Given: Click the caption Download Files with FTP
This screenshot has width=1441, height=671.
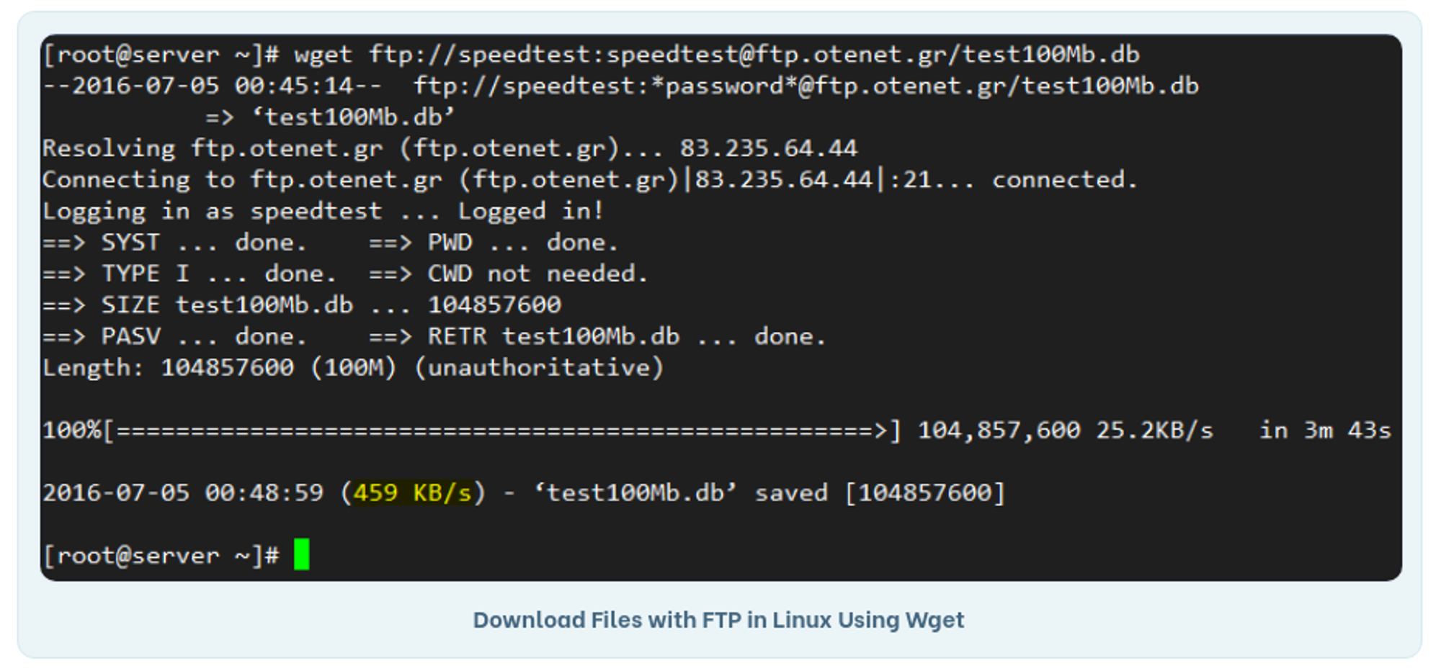Looking at the screenshot, I should click(718, 620).
